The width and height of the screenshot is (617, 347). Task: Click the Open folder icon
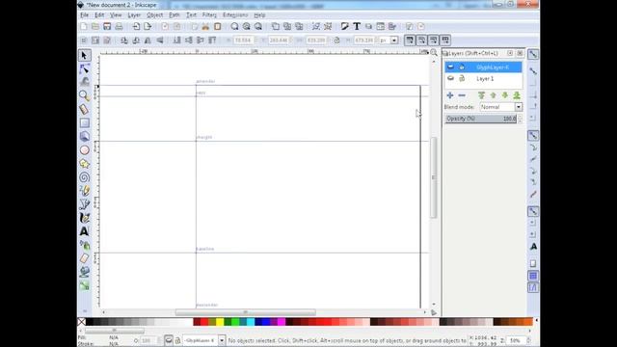(x=95, y=26)
